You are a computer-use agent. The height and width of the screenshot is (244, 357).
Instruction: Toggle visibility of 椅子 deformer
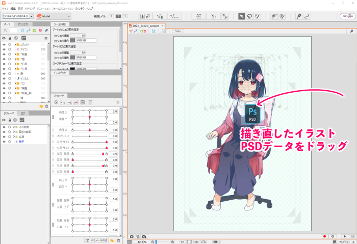click(x=4, y=142)
